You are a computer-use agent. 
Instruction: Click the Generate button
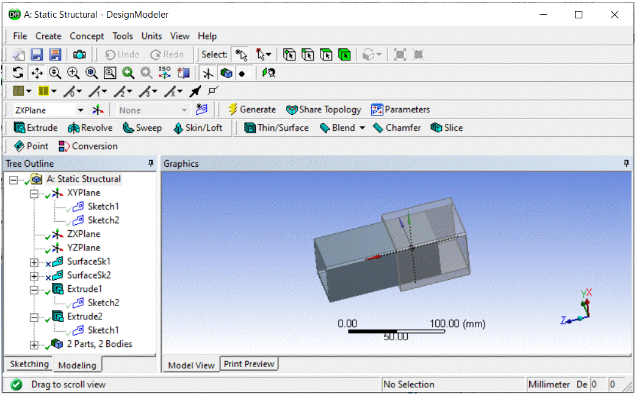tap(252, 109)
